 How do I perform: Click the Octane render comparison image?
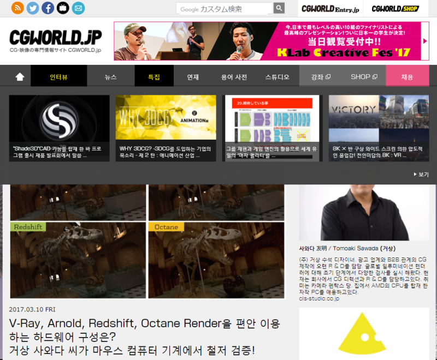(216, 260)
